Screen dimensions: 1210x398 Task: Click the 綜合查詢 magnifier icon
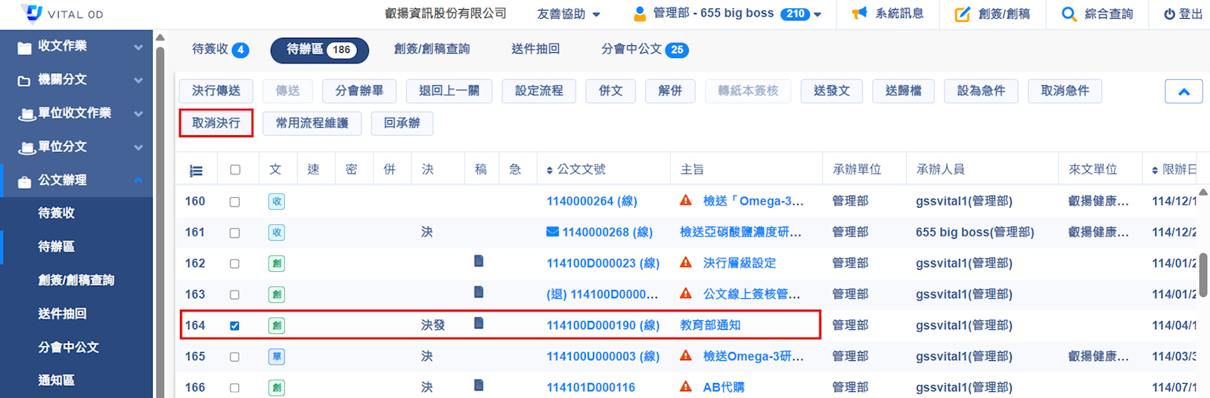[1069, 14]
